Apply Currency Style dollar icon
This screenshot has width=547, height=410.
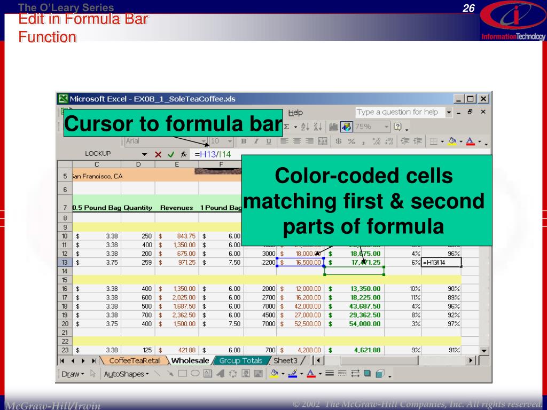[x=338, y=141]
